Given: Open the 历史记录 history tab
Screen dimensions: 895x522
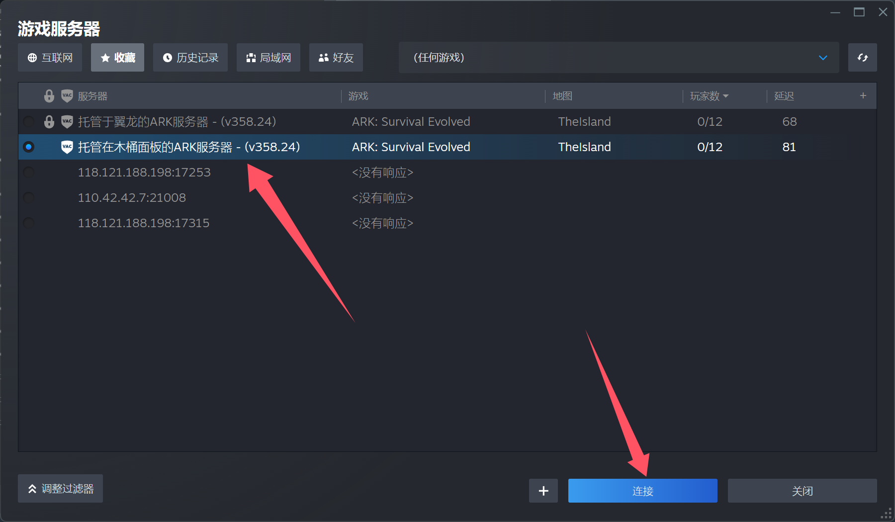Looking at the screenshot, I should point(190,58).
